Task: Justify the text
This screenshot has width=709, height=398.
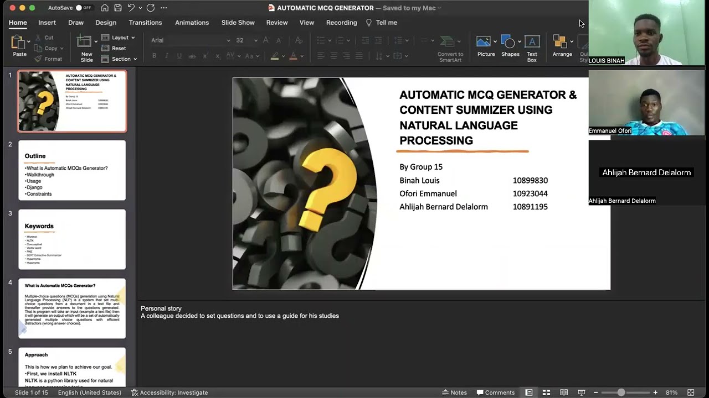Action: [x=359, y=56]
